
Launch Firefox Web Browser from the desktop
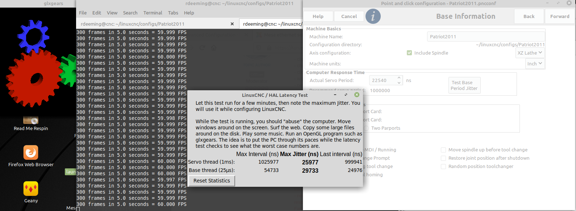point(31,156)
